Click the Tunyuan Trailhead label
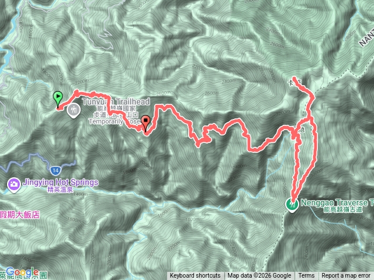The width and height of the screenshot is (374, 280). coord(116,101)
